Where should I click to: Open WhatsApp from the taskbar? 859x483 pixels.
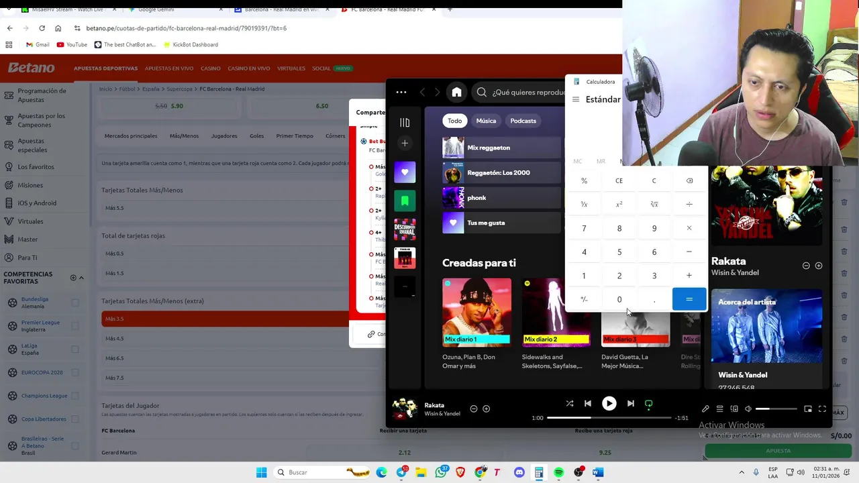pos(441,472)
